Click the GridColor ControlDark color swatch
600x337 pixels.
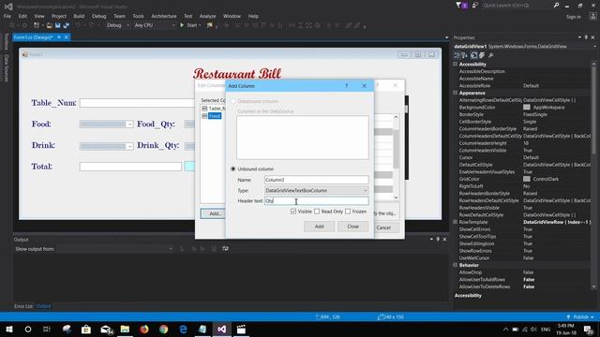[527, 179]
